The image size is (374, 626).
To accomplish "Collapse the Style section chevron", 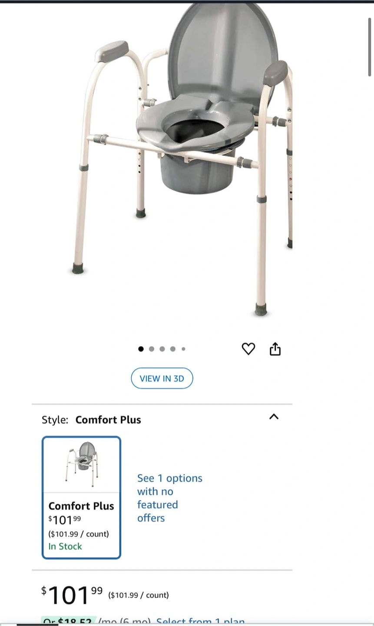I will point(274,416).
